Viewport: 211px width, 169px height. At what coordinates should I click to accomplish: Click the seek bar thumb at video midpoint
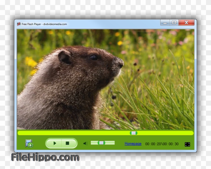(x=134, y=133)
